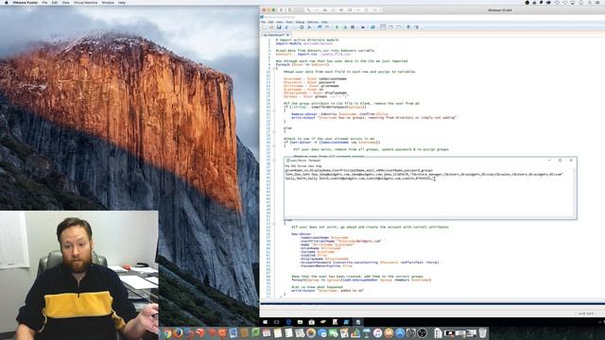This screenshot has height=340, width=605.
Task: Click Spotlight search in the macOS menu bar
Action: (x=591, y=3)
